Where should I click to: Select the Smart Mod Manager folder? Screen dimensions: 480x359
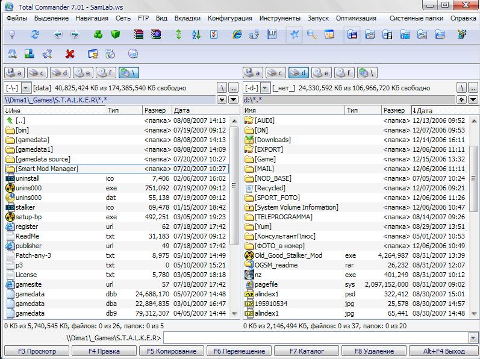click(x=47, y=169)
